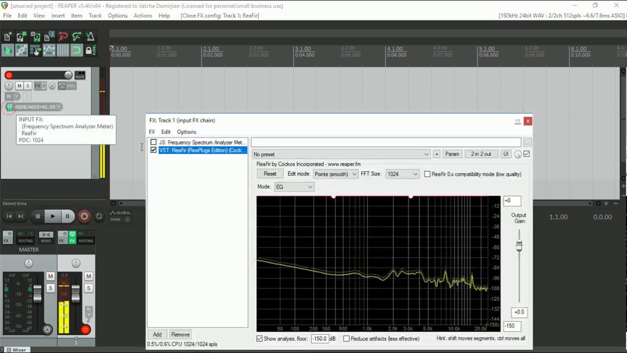The height and width of the screenshot is (353, 627).
Task: Toggle the Repeat loop transport button
Action: (99, 216)
